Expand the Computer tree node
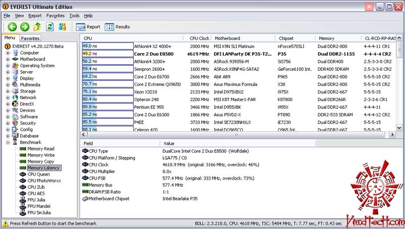 tap(8, 53)
